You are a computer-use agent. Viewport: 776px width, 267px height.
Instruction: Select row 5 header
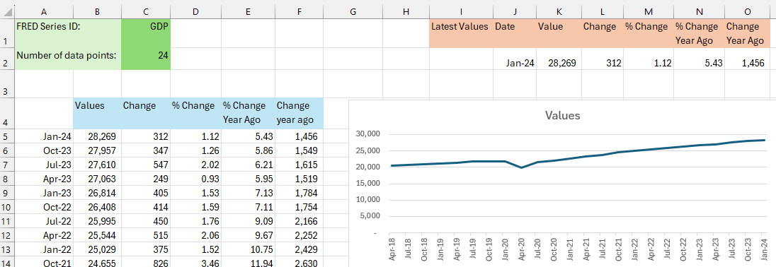(x=7, y=136)
